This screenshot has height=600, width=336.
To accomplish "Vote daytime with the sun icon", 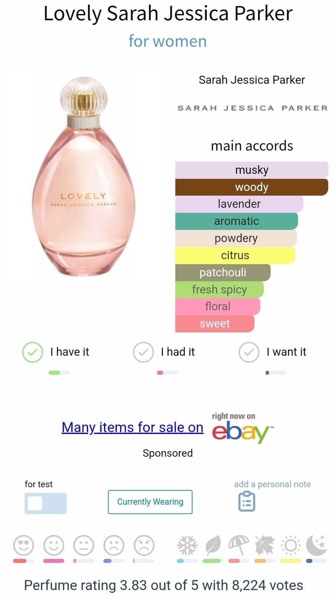I will point(290,545).
